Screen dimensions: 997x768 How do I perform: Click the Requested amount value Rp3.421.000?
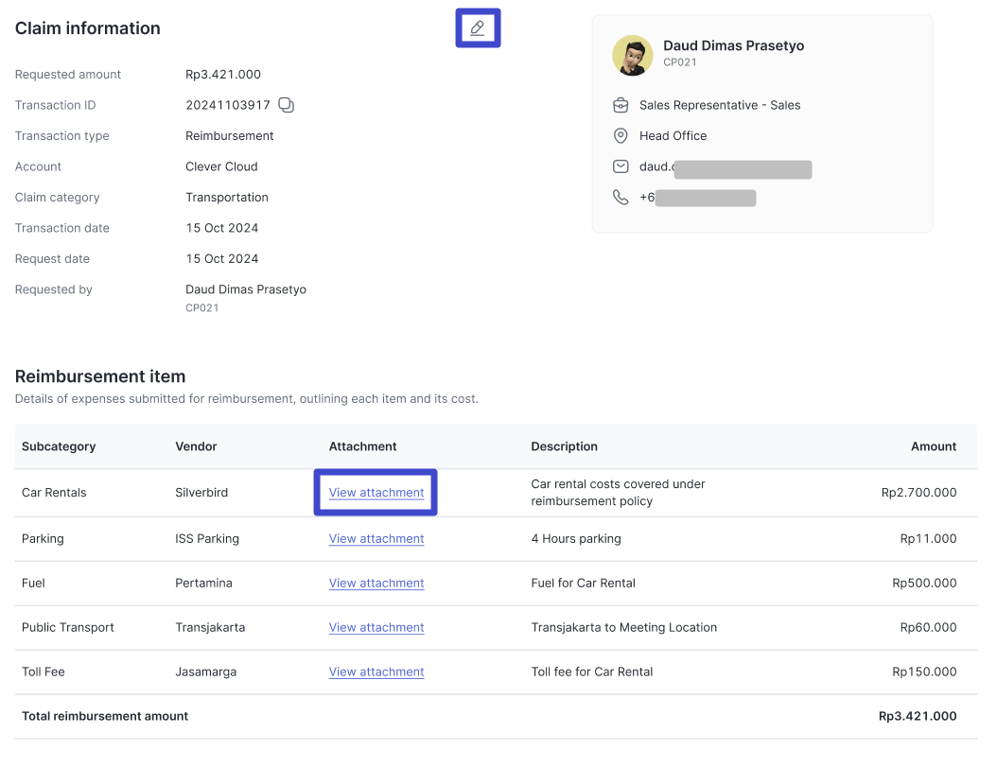(223, 75)
